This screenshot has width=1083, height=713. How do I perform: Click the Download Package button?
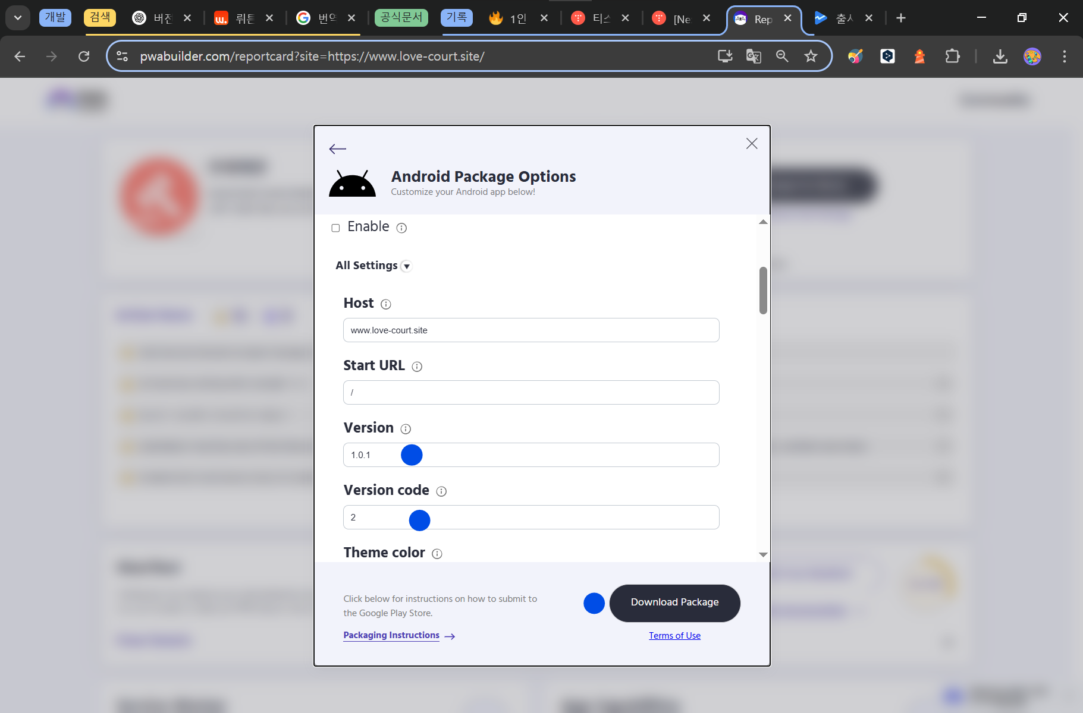674,603
